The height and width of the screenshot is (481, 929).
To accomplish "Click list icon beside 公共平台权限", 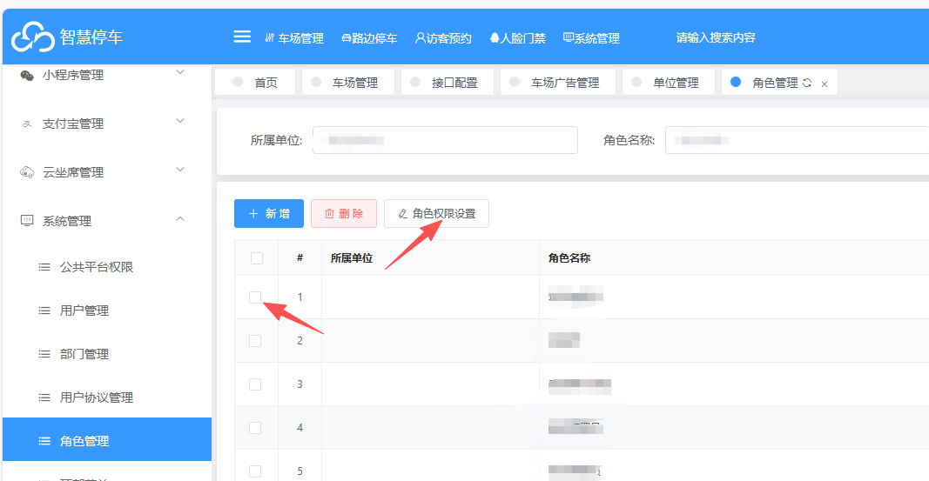I will (44, 267).
